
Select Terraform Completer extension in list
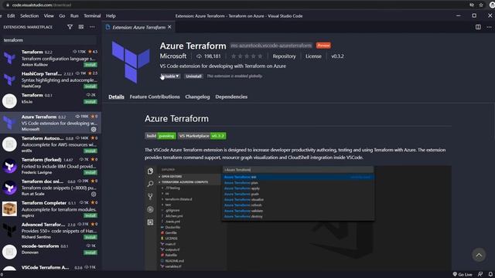click(x=50, y=208)
